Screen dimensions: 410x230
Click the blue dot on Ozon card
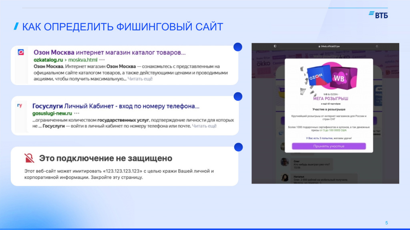click(238, 47)
